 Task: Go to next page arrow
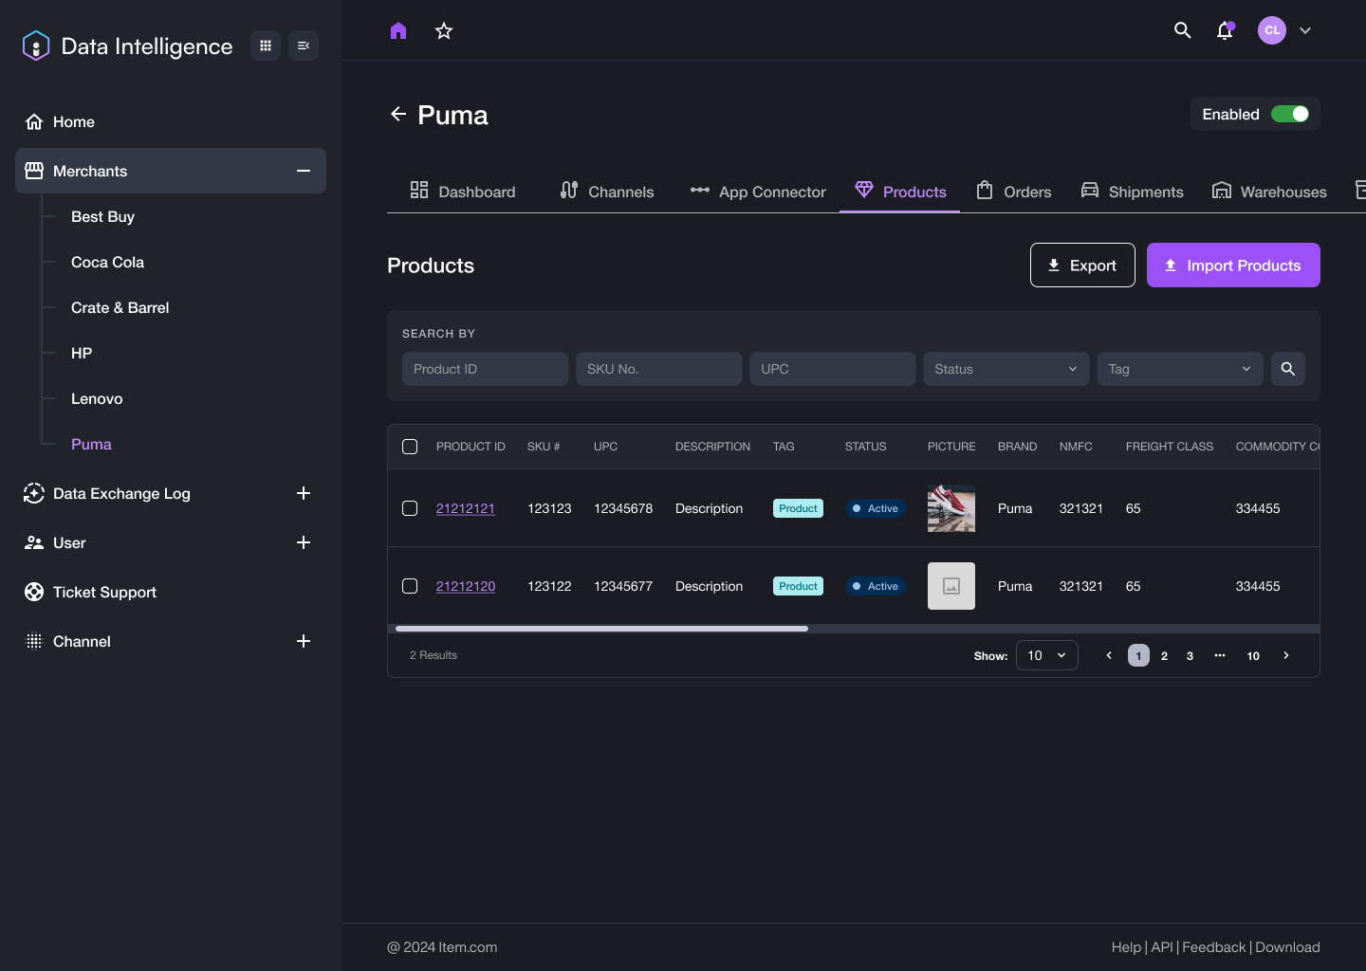coord(1286,655)
